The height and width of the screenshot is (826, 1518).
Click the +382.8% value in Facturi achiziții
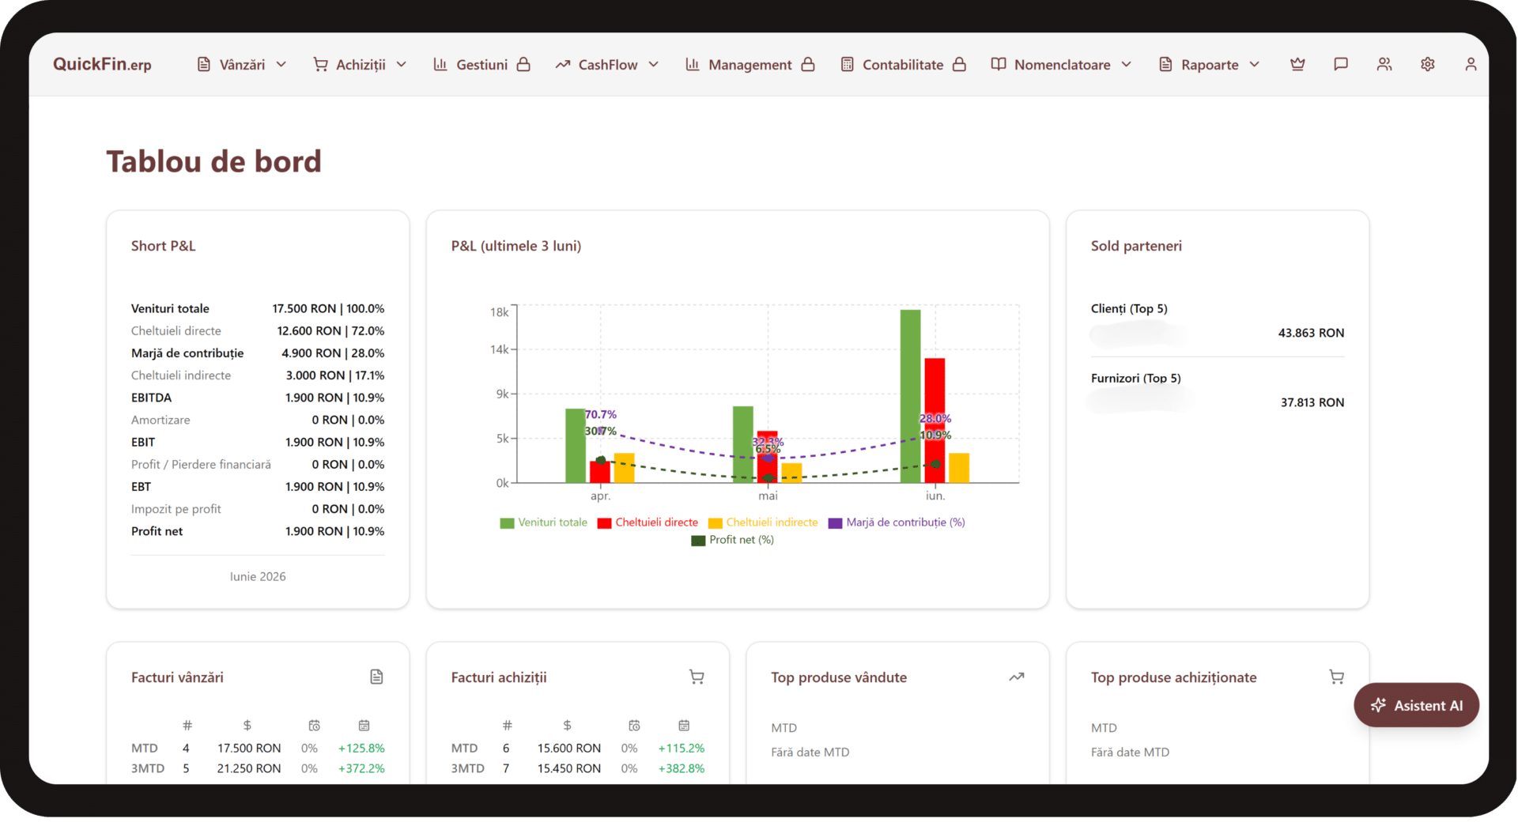point(682,768)
